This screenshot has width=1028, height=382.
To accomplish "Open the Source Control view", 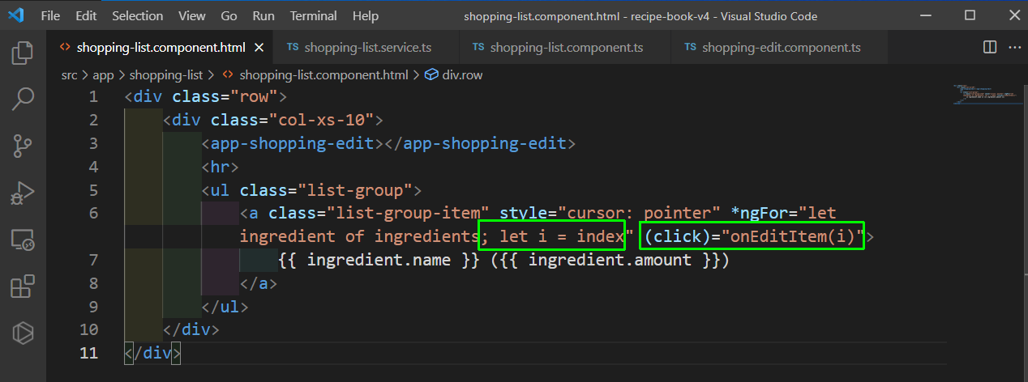I will coord(23,146).
